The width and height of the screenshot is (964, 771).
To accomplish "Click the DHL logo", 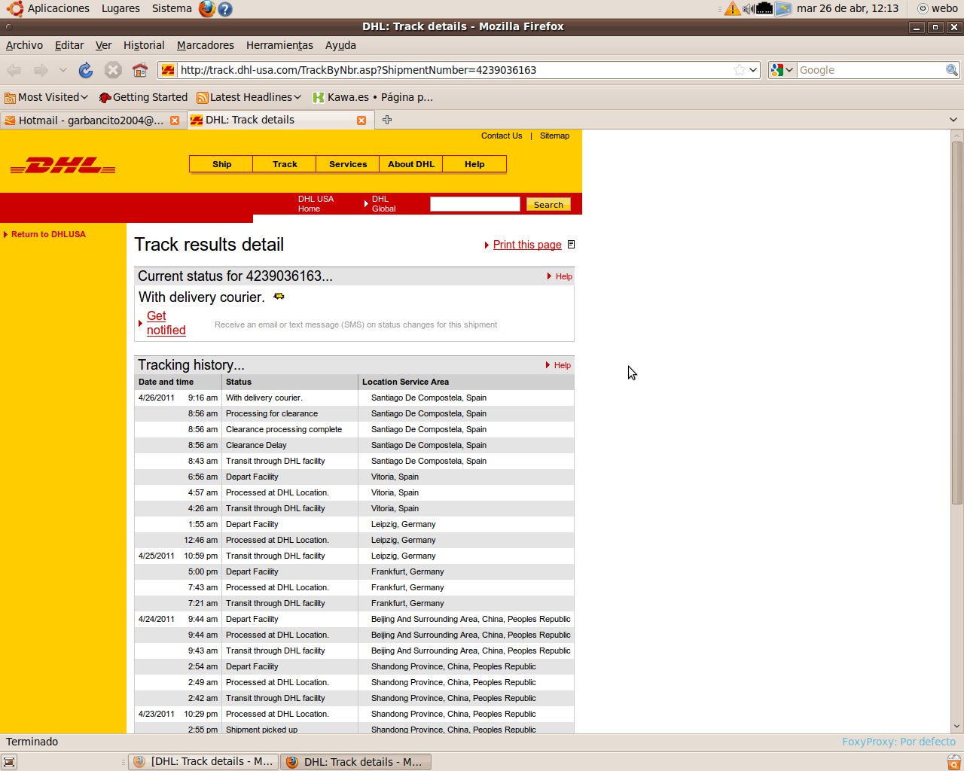I will point(63,166).
